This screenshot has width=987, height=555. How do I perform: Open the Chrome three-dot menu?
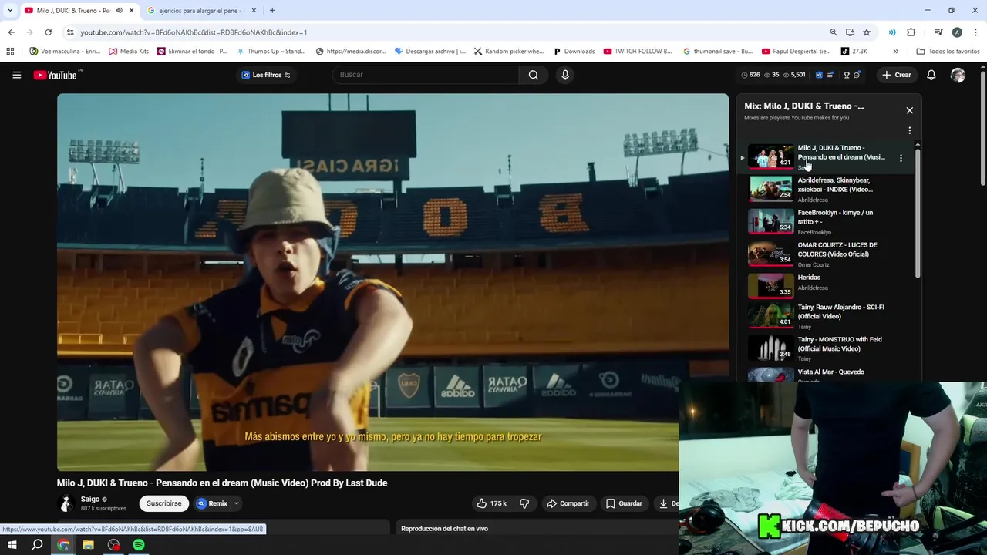pyautogui.click(x=975, y=32)
